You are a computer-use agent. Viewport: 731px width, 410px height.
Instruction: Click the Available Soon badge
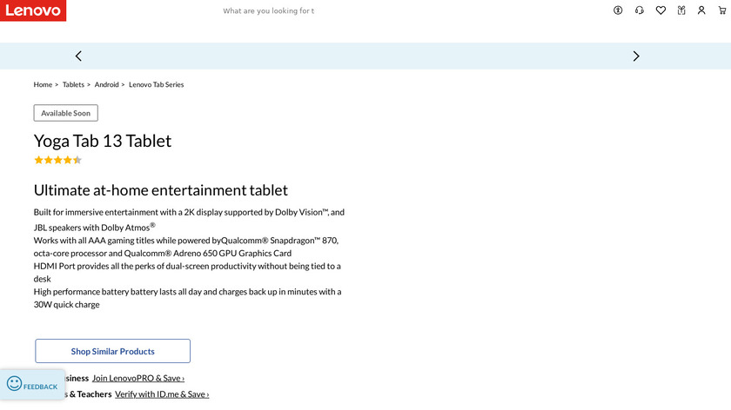(66, 113)
